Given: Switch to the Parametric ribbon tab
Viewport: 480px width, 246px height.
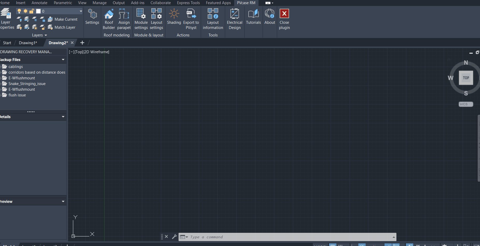Looking at the screenshot, I should click(x=63, y=3).
